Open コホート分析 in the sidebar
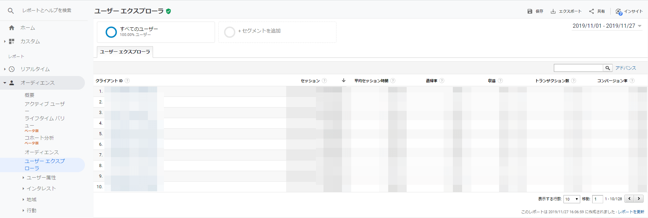Screen dimensions: 648x218 (39, 138)
